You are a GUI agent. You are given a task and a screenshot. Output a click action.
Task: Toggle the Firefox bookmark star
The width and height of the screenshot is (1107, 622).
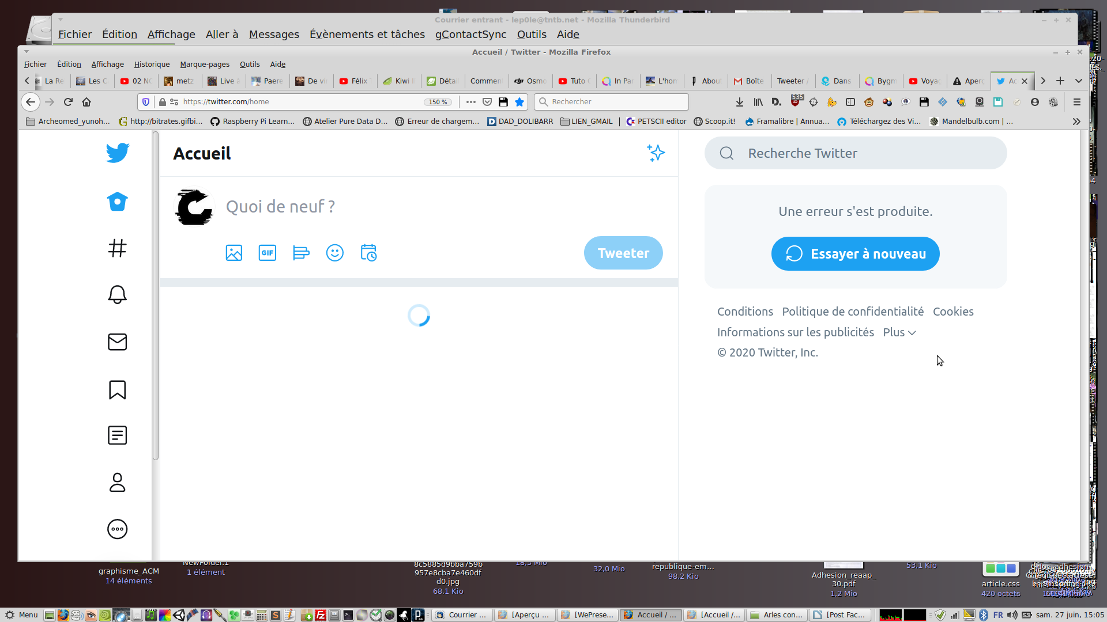(519, 102)
